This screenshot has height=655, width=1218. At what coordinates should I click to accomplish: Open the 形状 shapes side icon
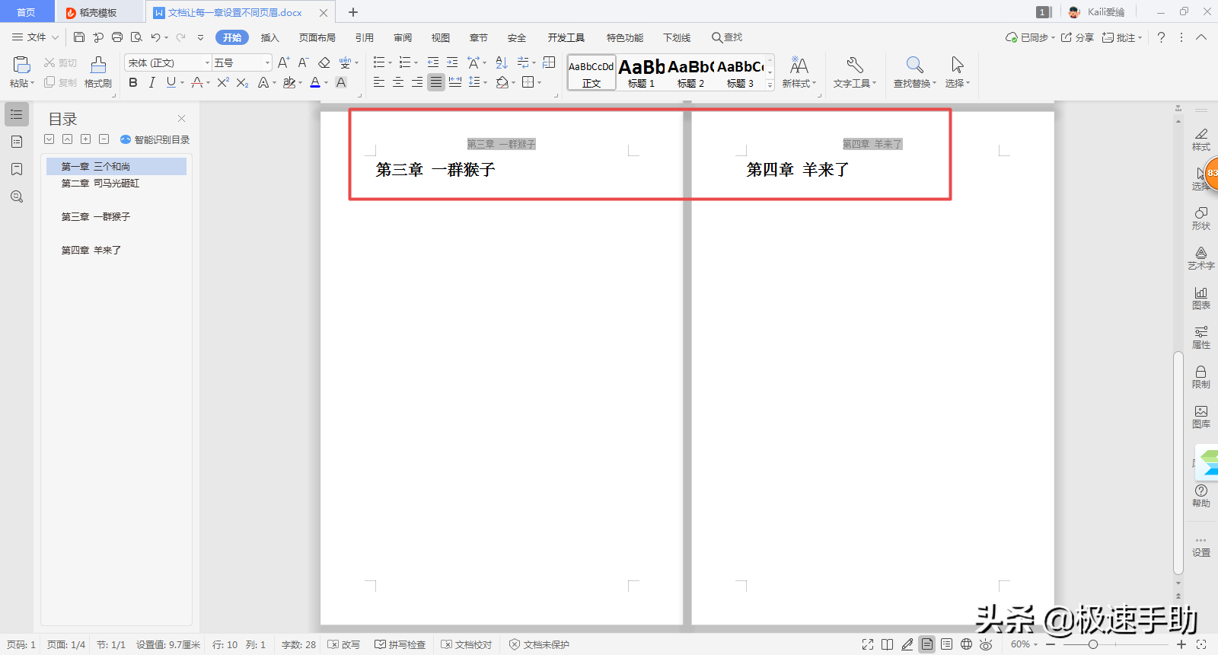(1200, 218)
